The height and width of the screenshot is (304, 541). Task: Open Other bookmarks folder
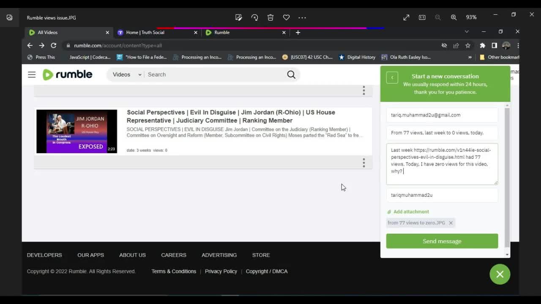(499, 57)
